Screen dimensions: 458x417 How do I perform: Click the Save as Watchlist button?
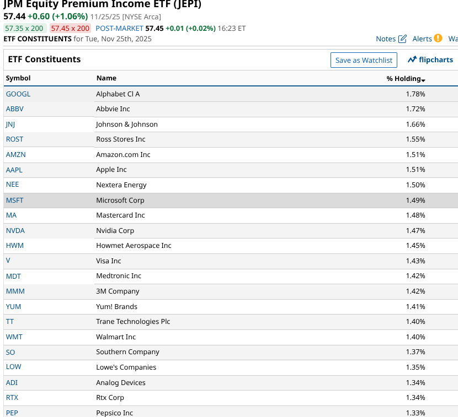(364, 60)
